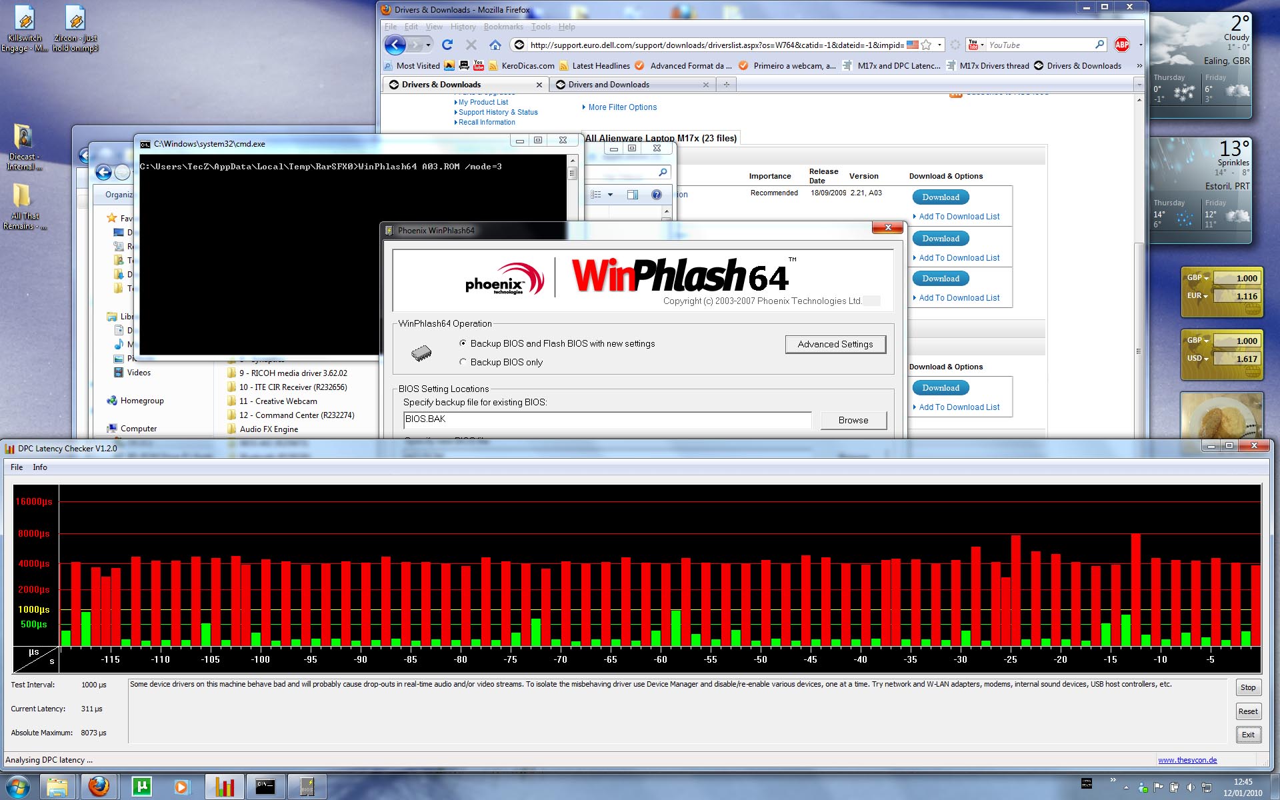
Task: Open Firefox Bookmarks menu
Action: coord(503,27)
